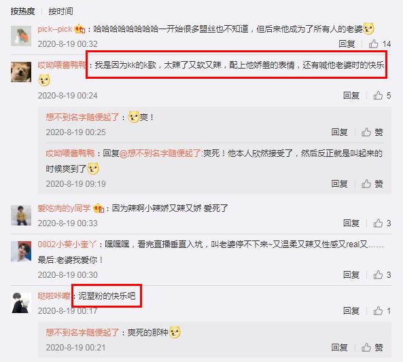Like 爱吃肉的y同学's comment
This screenshot has height=362, width=403.
382,223
